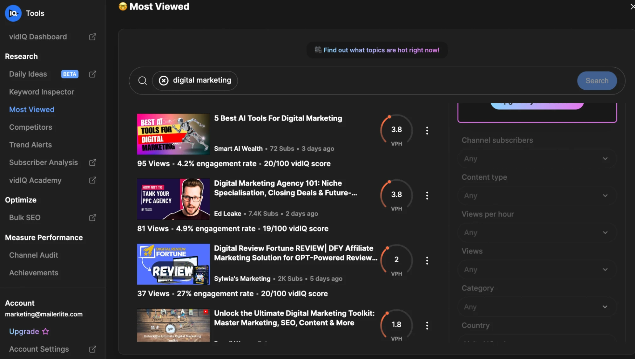Open Daily Ideas BETA tool
The height and width of the screenshot is (359, 635).
point(28,74)
